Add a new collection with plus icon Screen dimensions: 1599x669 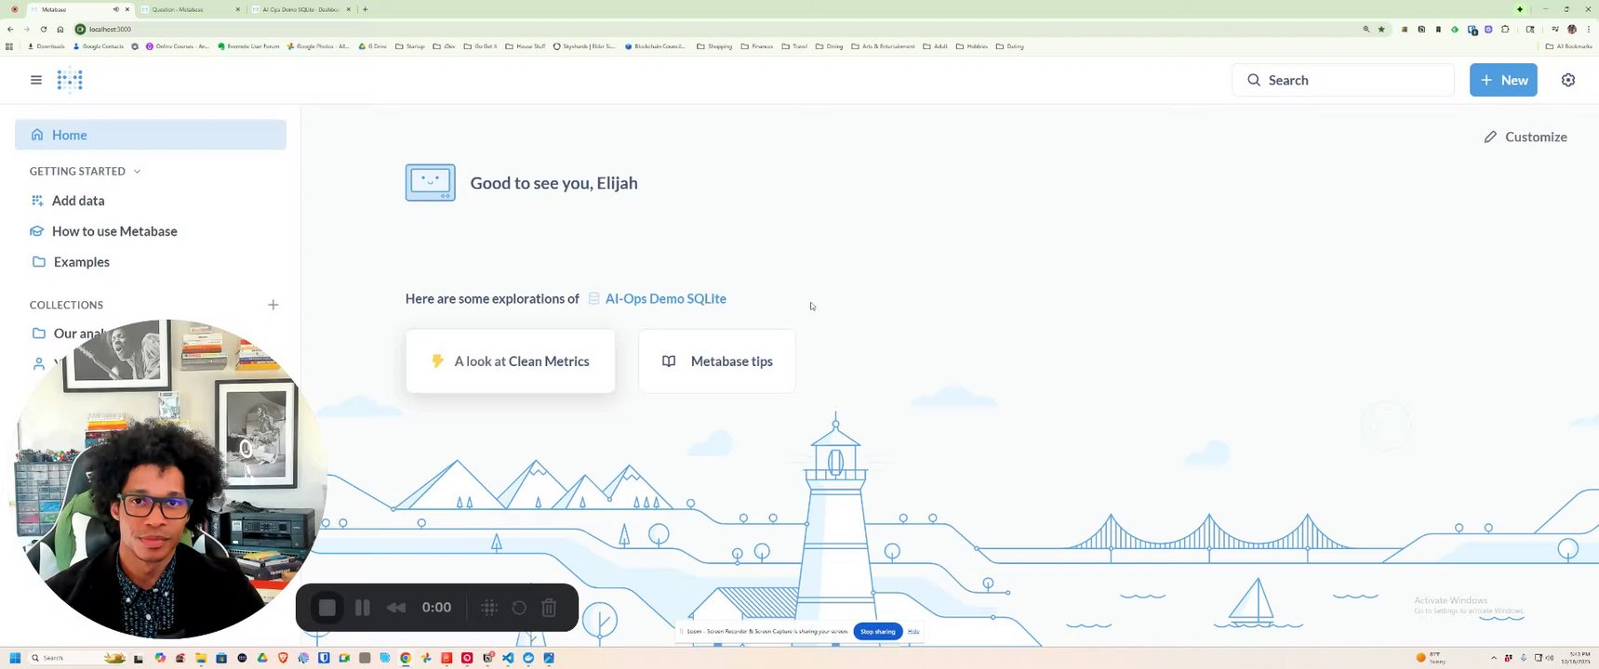[273, 305]
